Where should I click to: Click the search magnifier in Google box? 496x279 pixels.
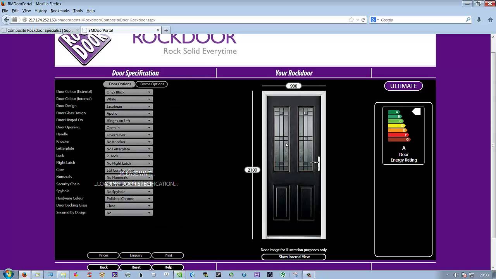click(468, 20)
